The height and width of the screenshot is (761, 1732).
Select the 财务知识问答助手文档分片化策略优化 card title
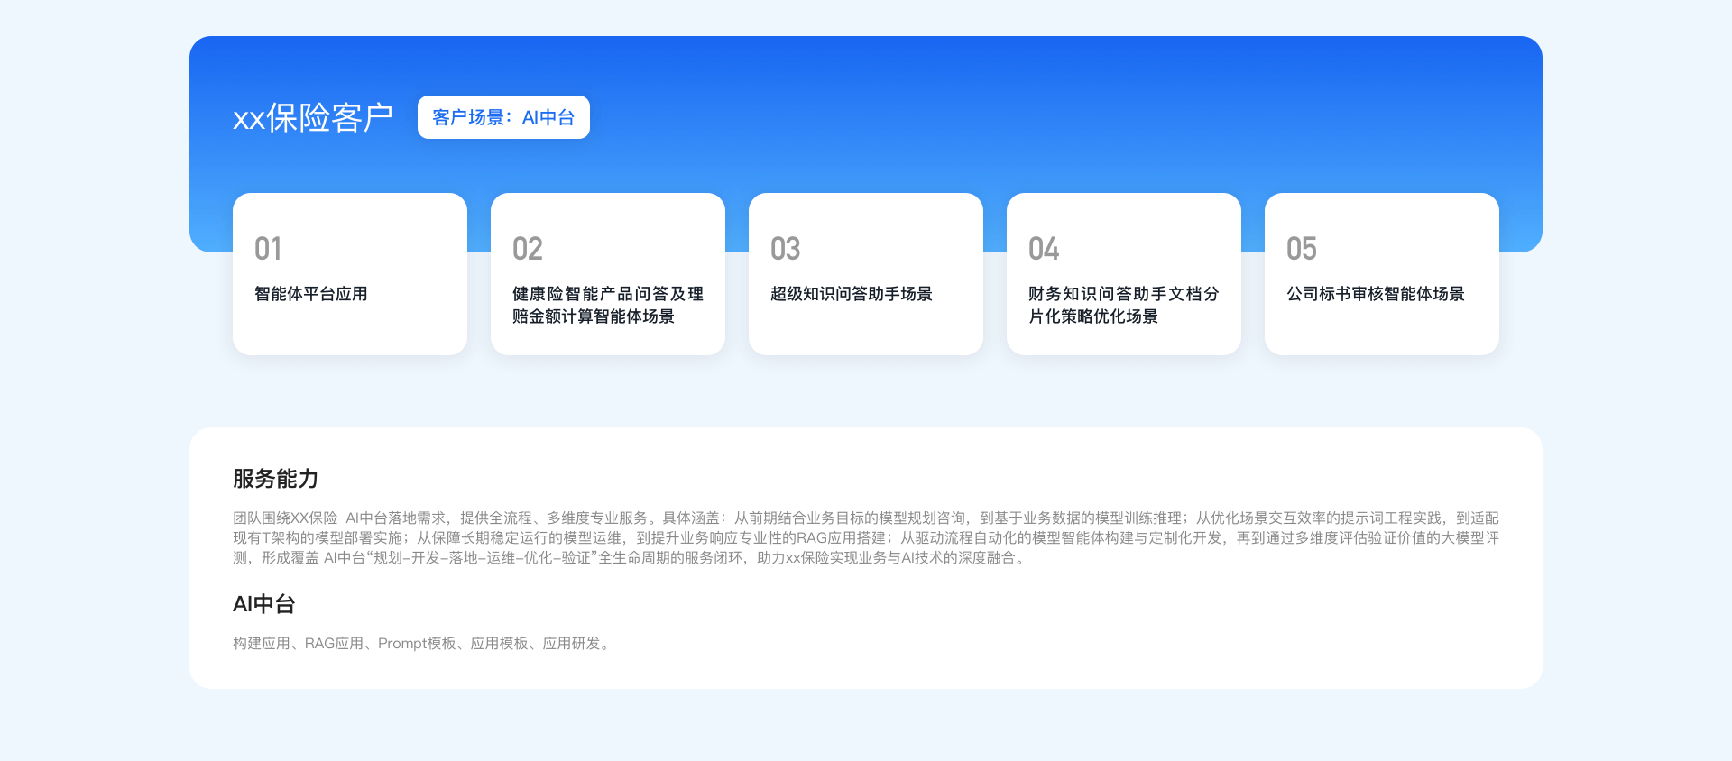point(1123,305)
